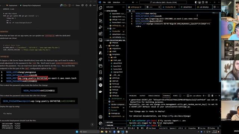Screen dimensions: 239x134
Task: Go back using the navigation arrow
Action: click(133, 2)
